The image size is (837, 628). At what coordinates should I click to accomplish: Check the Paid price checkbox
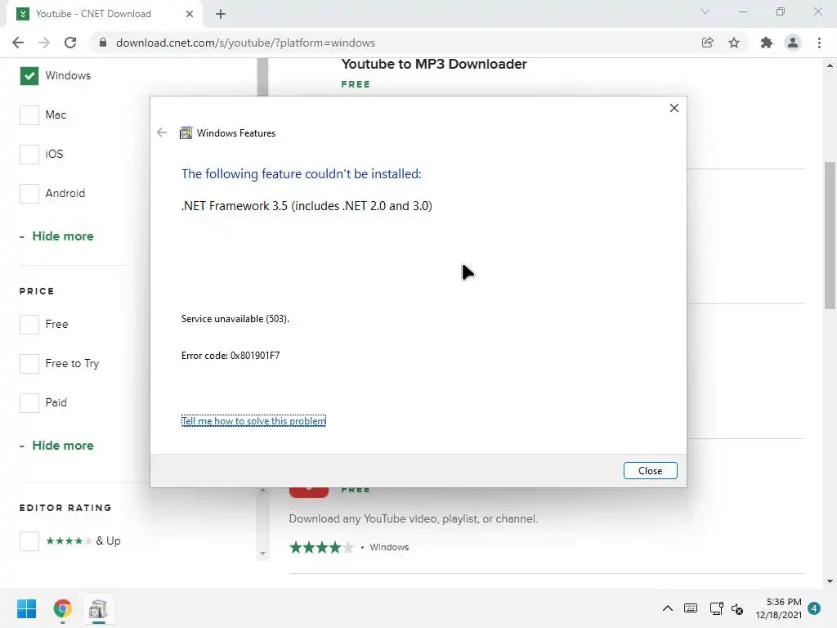click(x=29, y=402)
